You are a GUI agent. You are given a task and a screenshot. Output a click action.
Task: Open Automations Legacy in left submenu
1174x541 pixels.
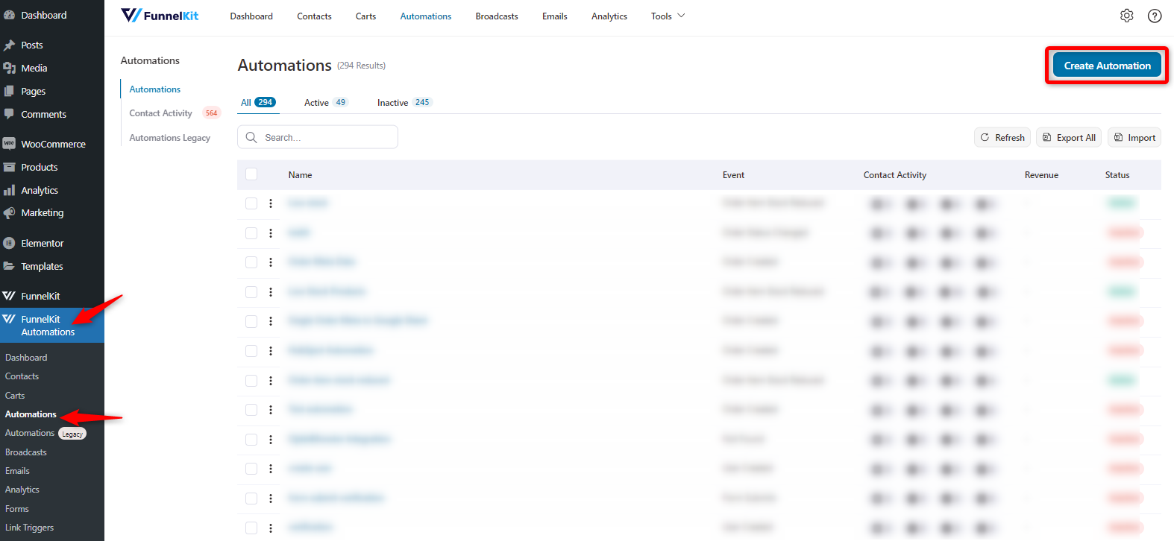(170, 138)
